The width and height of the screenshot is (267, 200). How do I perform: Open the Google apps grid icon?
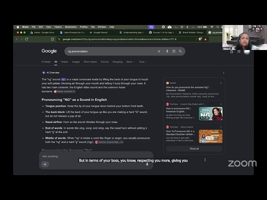239,51
